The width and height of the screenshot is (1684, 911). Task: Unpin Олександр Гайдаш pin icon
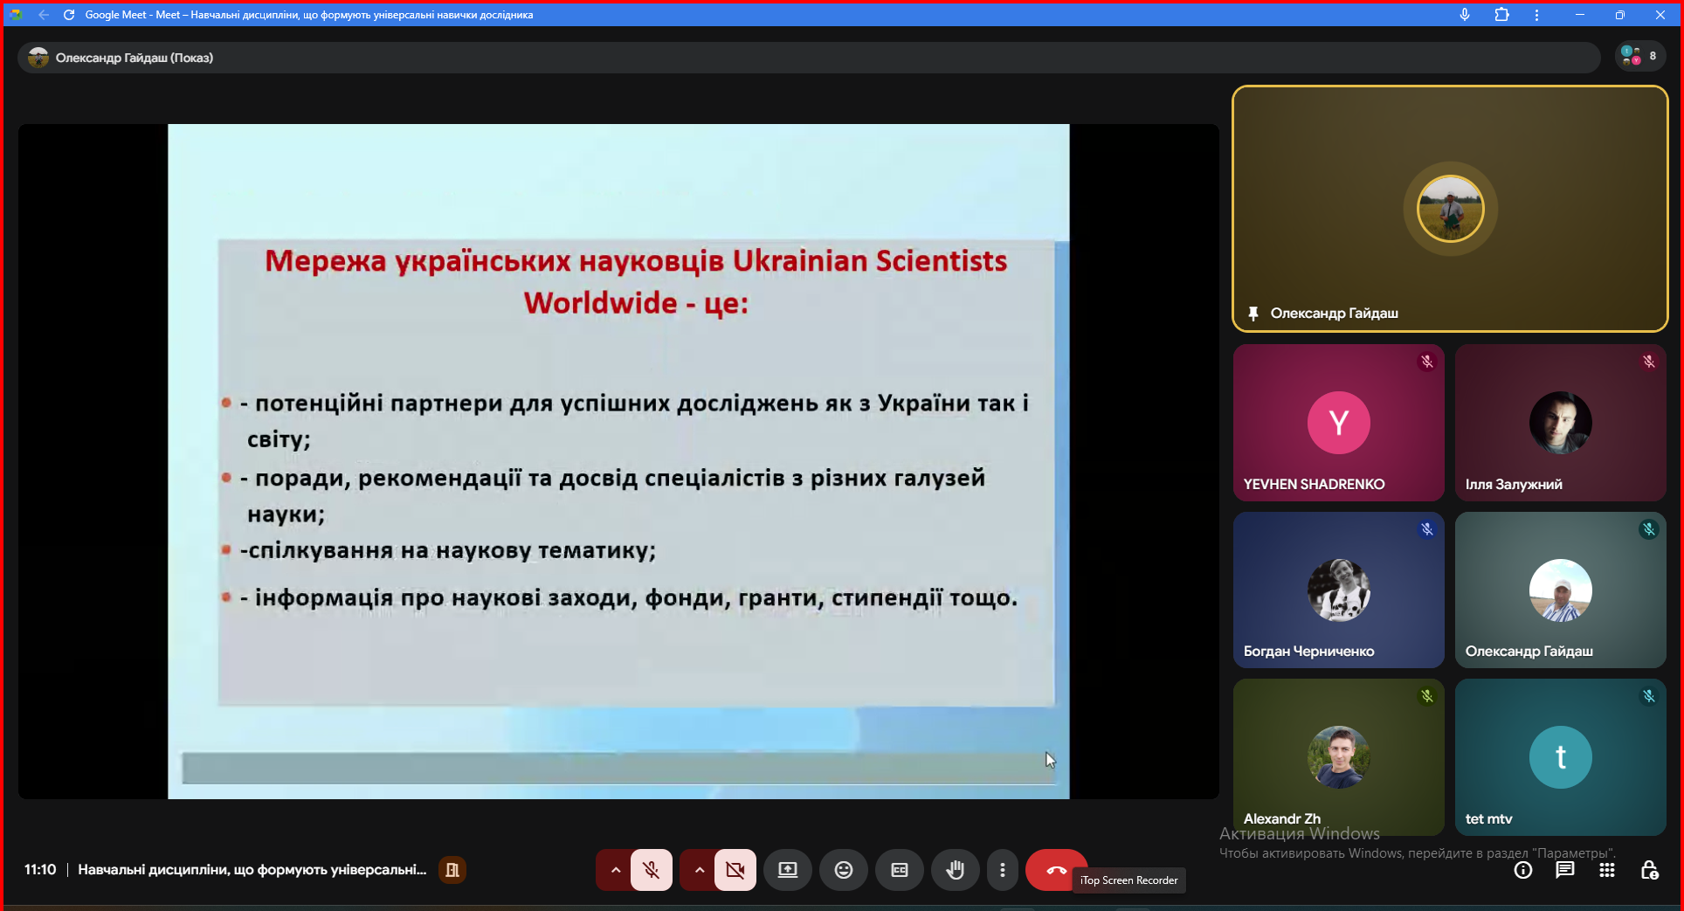click(1253, 314)
